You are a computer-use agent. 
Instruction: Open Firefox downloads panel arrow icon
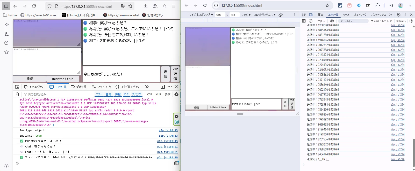tap(145, 6)
